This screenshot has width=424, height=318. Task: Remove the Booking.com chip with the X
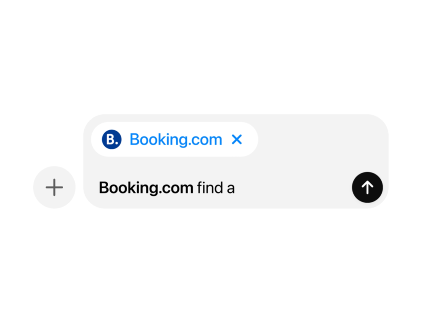tap(237, 140)
